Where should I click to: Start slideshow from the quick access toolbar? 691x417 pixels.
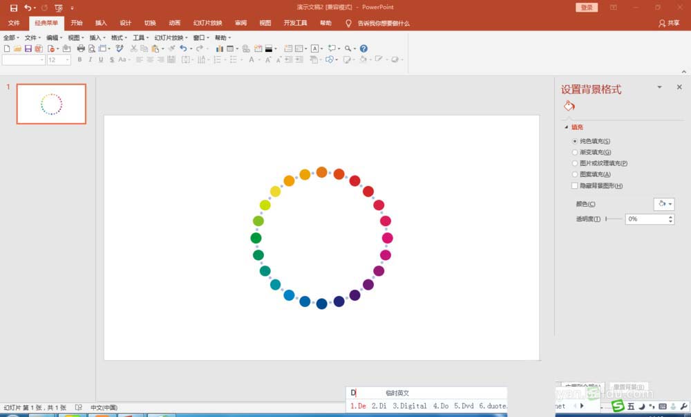(58, 8)
